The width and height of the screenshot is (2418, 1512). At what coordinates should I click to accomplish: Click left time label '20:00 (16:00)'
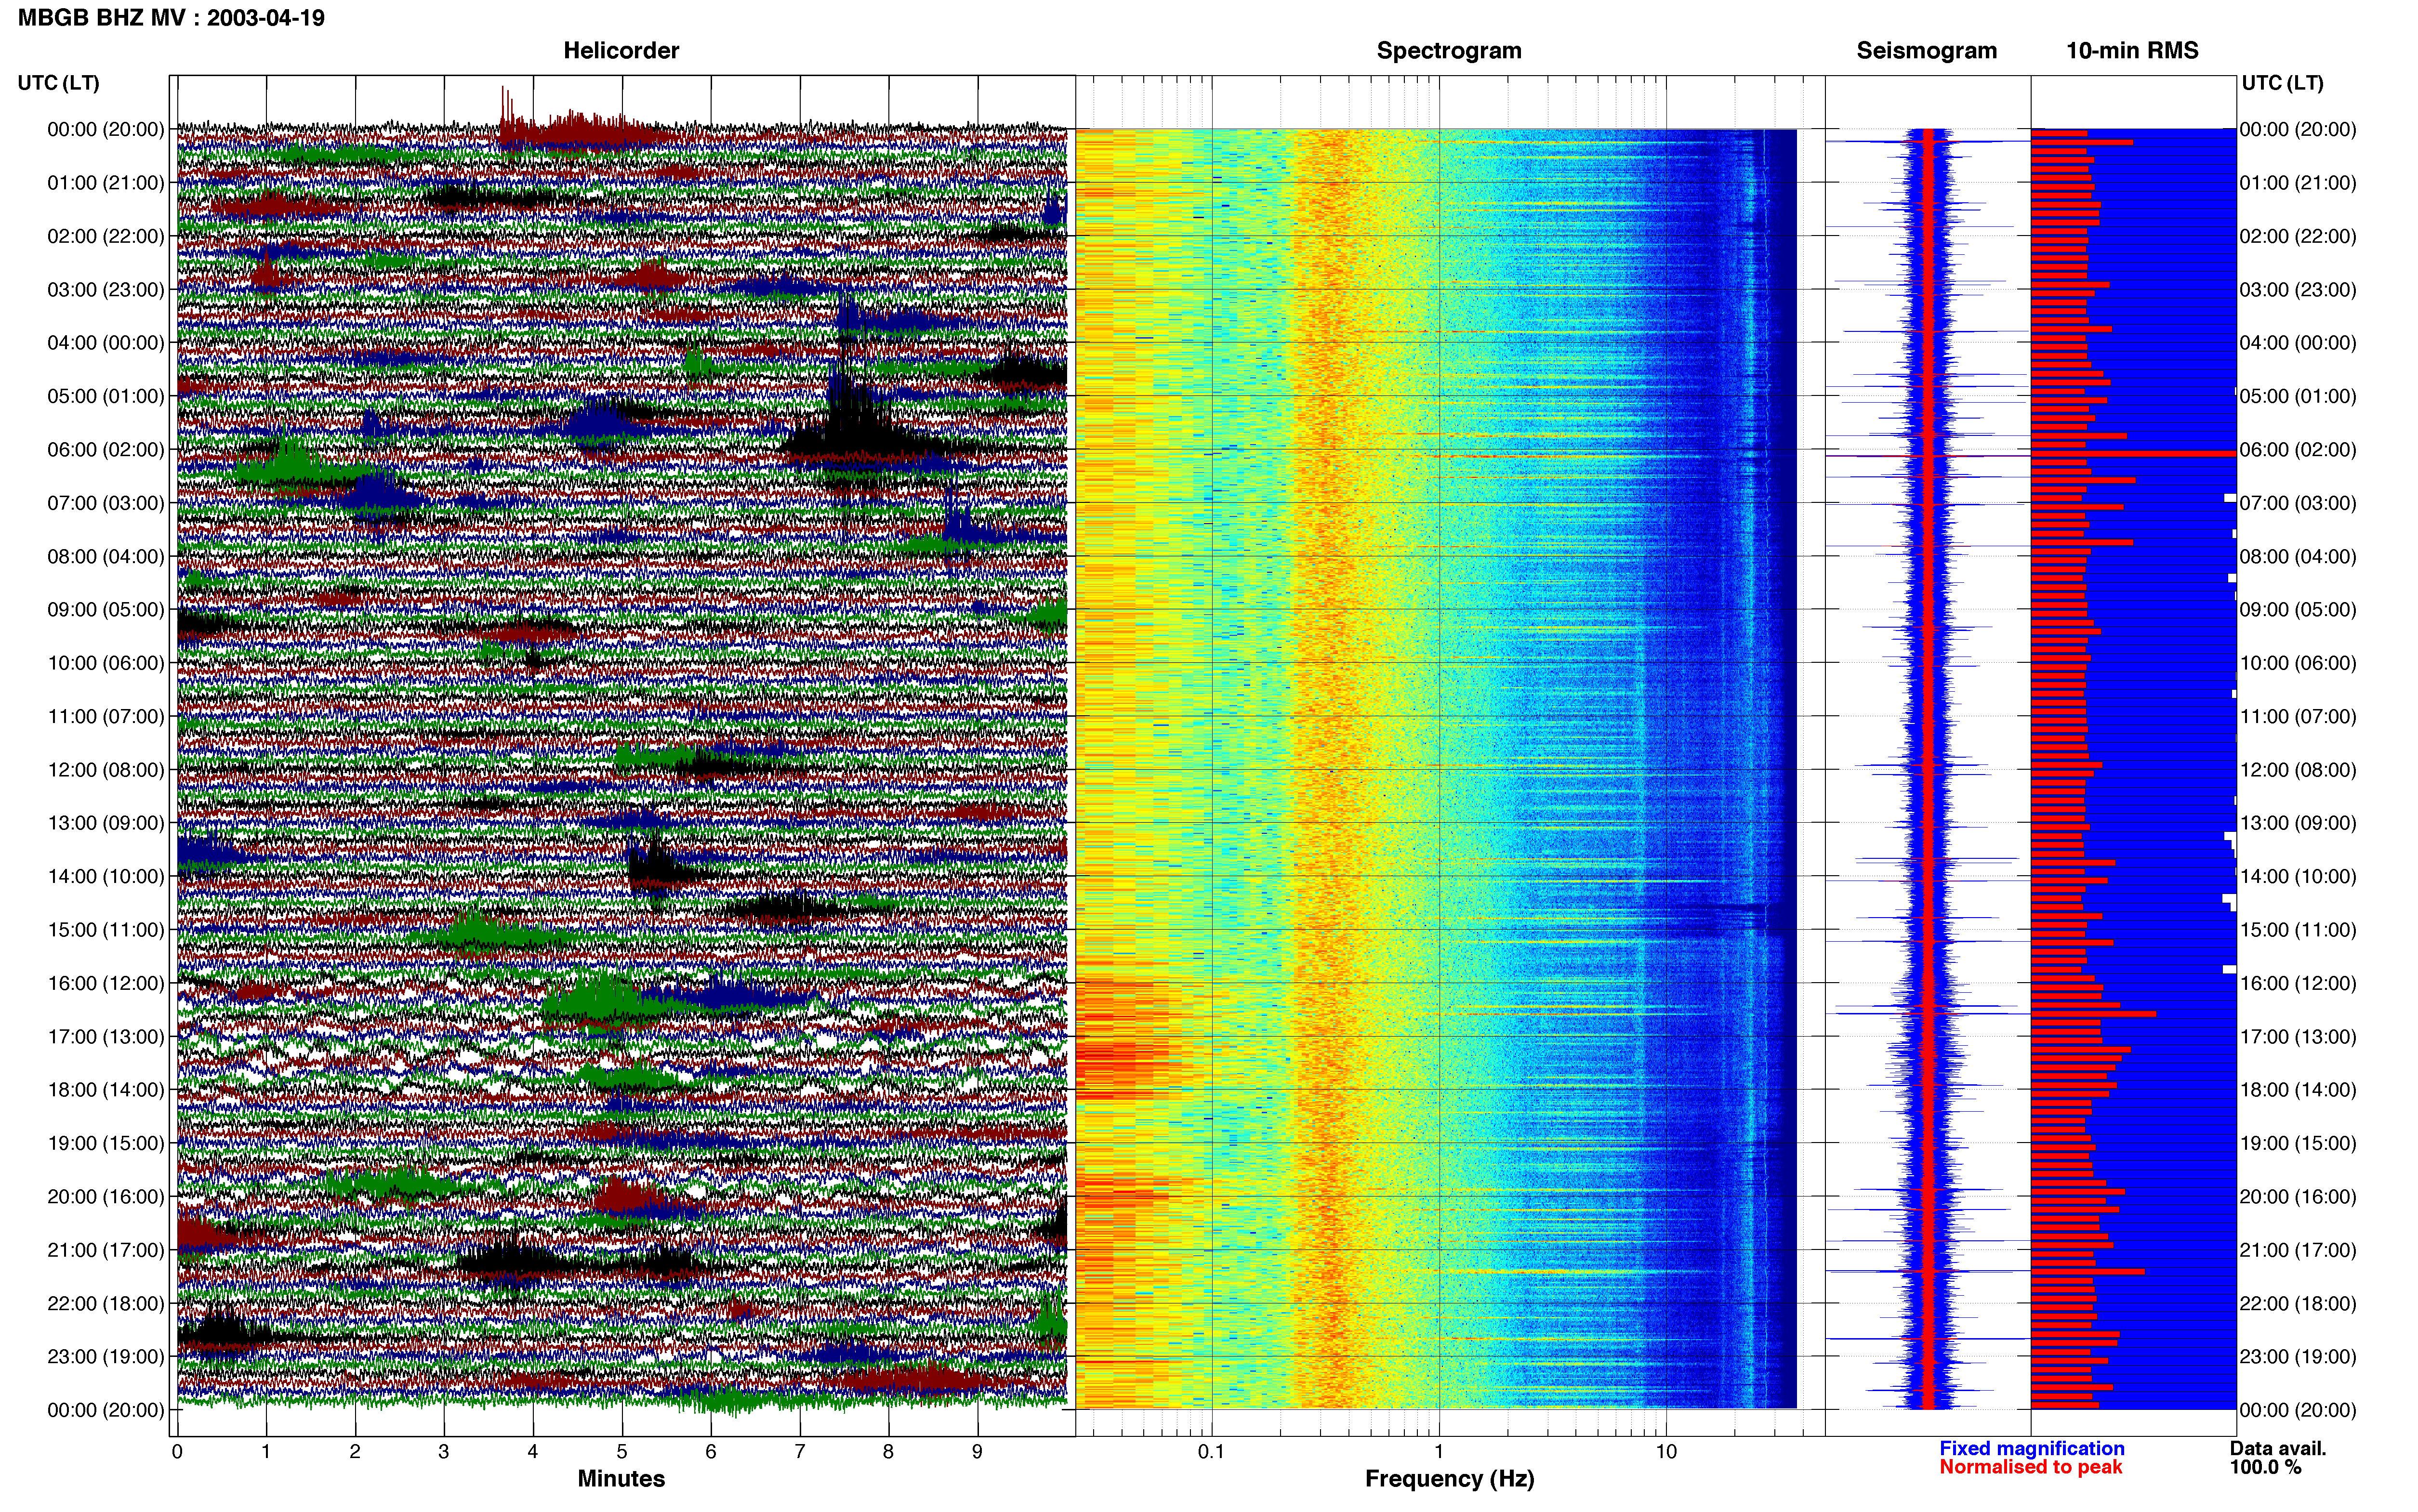(106, 1196)
